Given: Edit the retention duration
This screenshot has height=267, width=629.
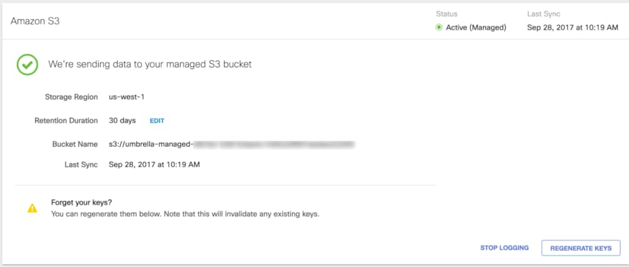Looking at the screenshot, I should (157, 120).
